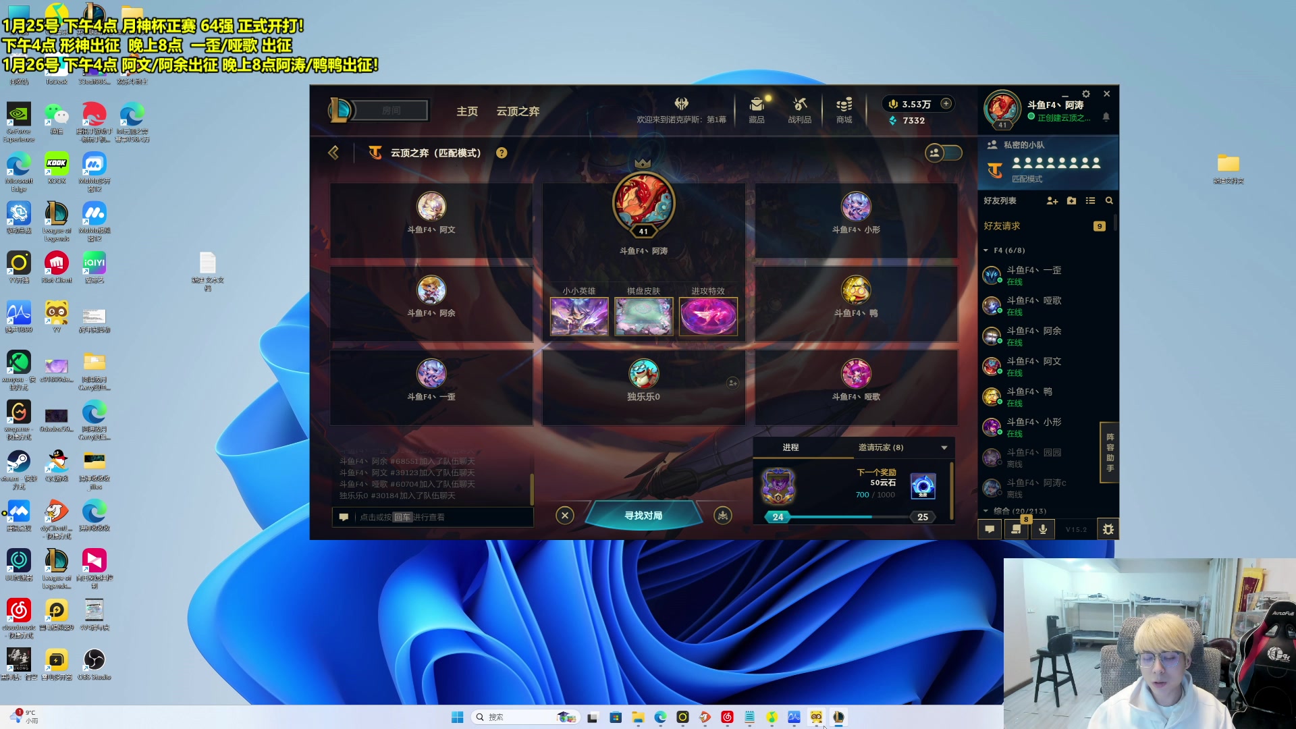Open friends list view options icon
The height and width of the screenshot is (729, 1296).
[1090, 200]
